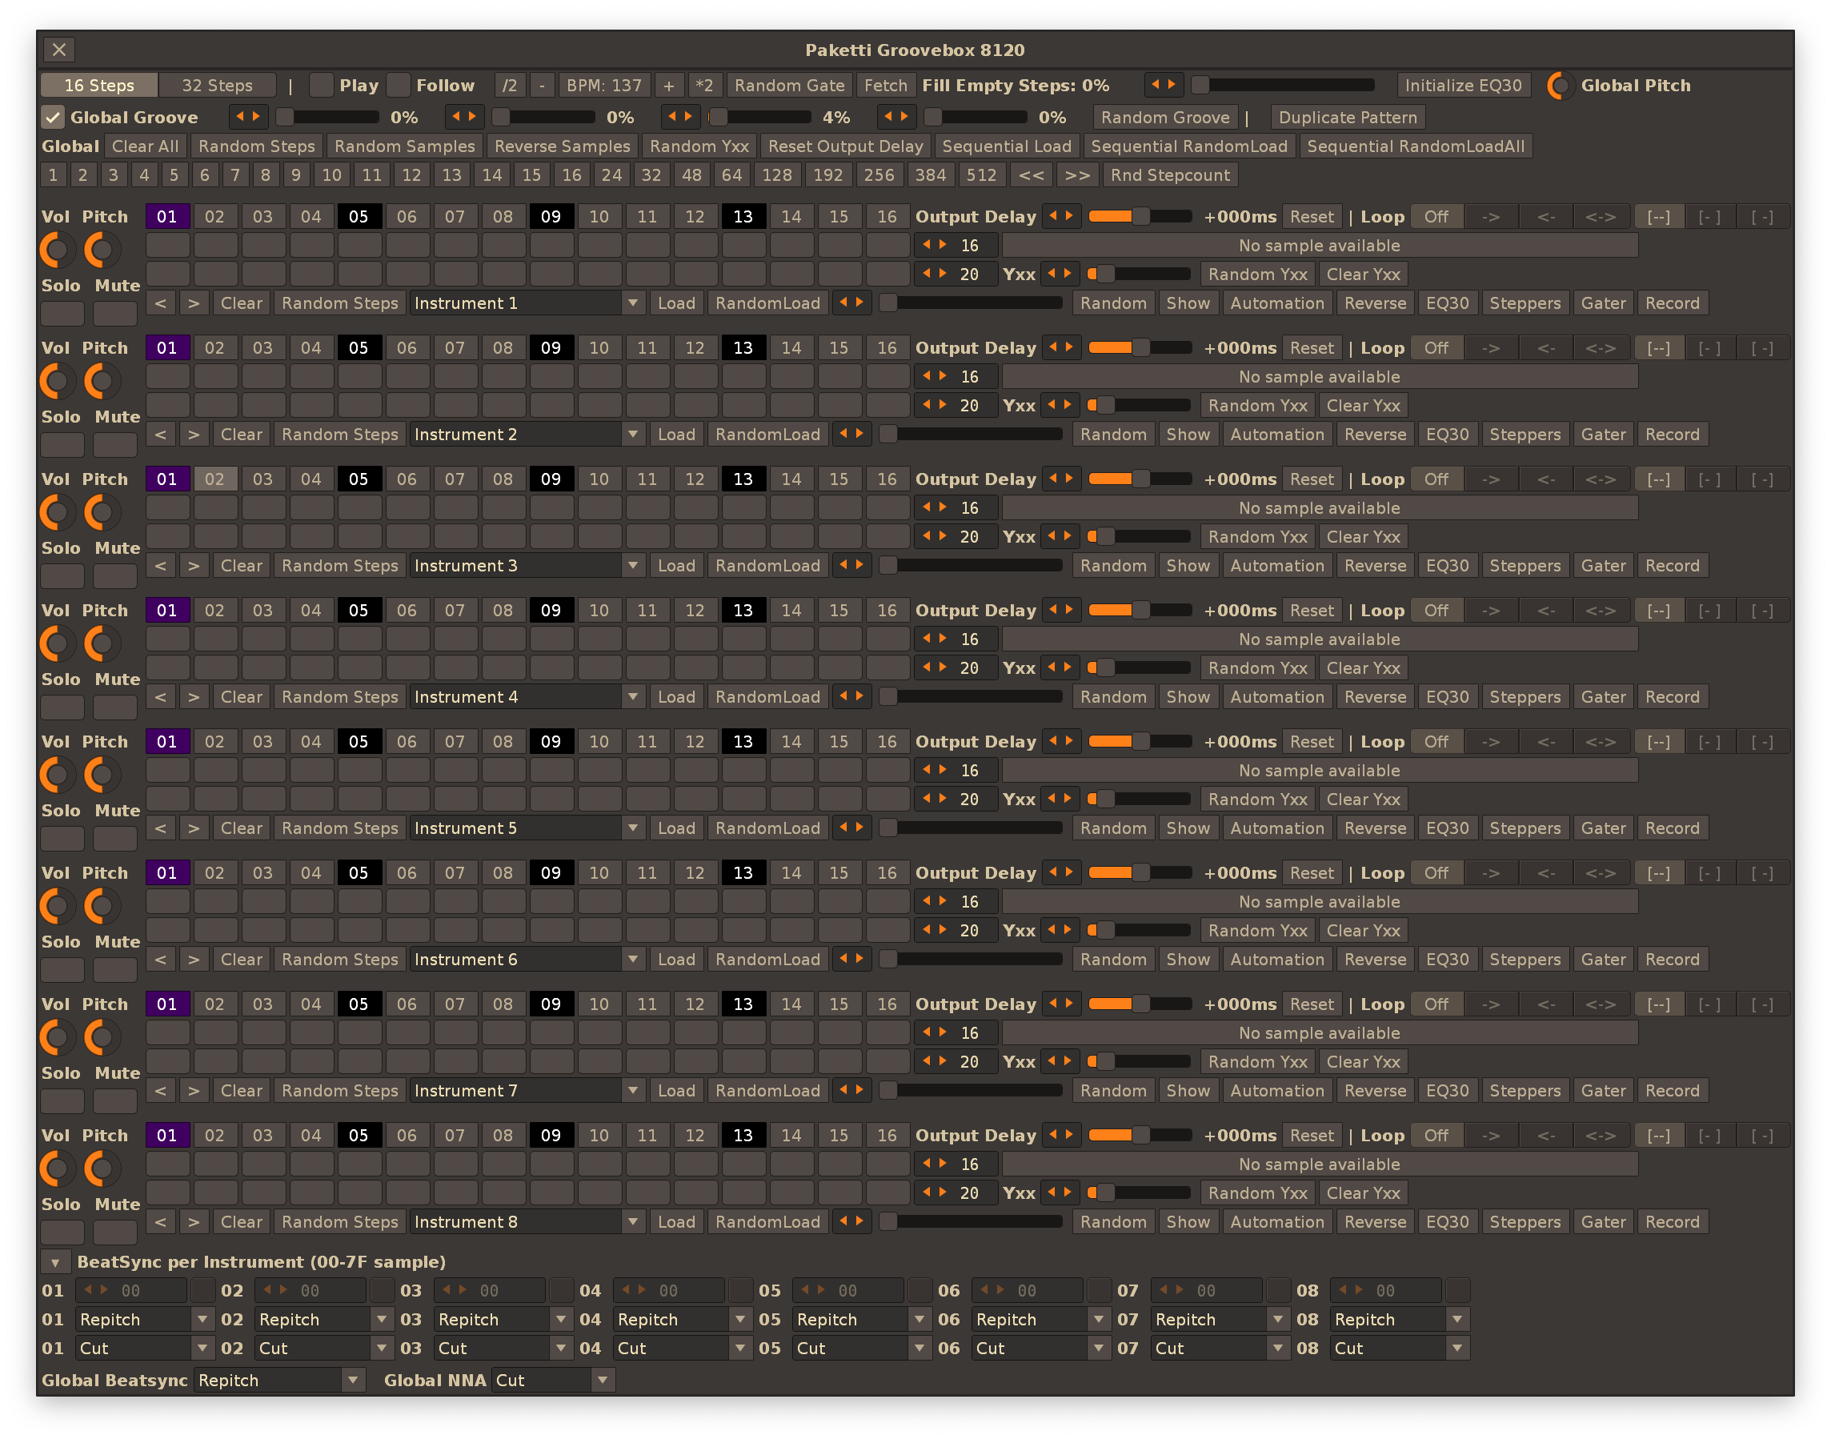Toggle the Global Groove checkbox
This screenshot has height=1439, width=1831.
click(x=53, y=117)
